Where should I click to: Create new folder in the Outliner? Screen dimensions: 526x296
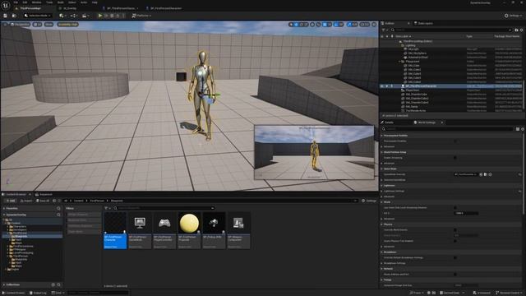(516, 30)
